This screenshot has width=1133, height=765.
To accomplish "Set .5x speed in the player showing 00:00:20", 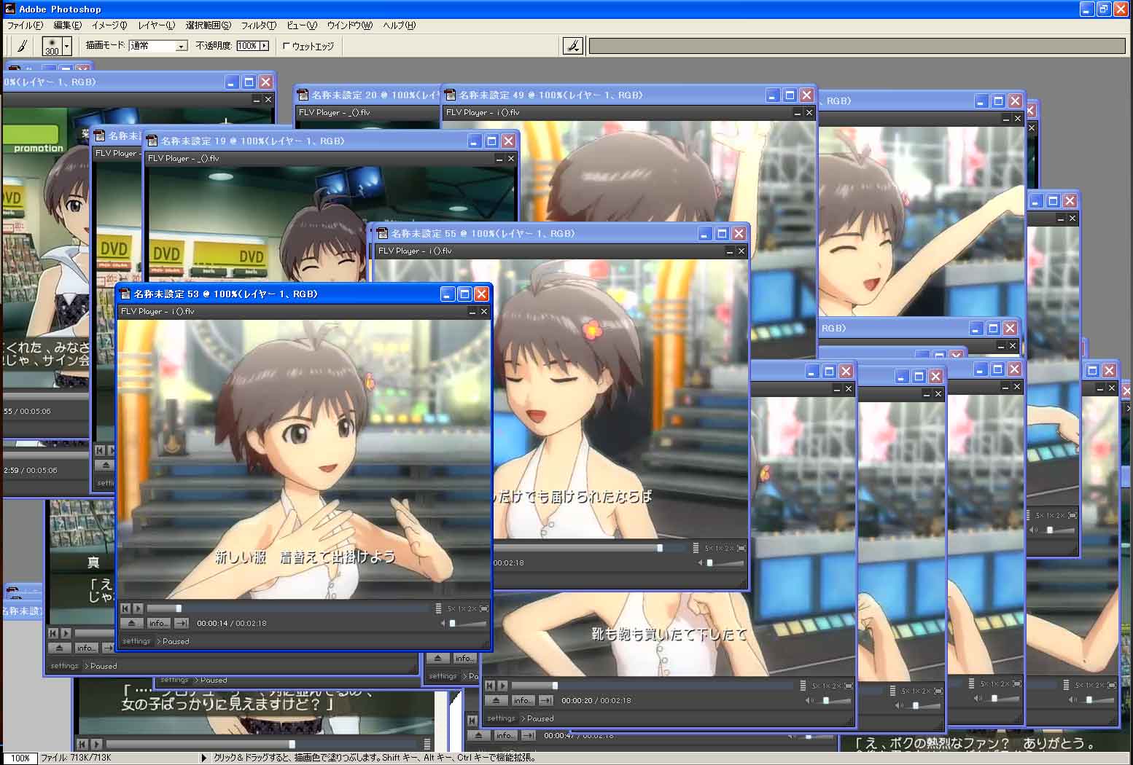I will click(816, 686).
